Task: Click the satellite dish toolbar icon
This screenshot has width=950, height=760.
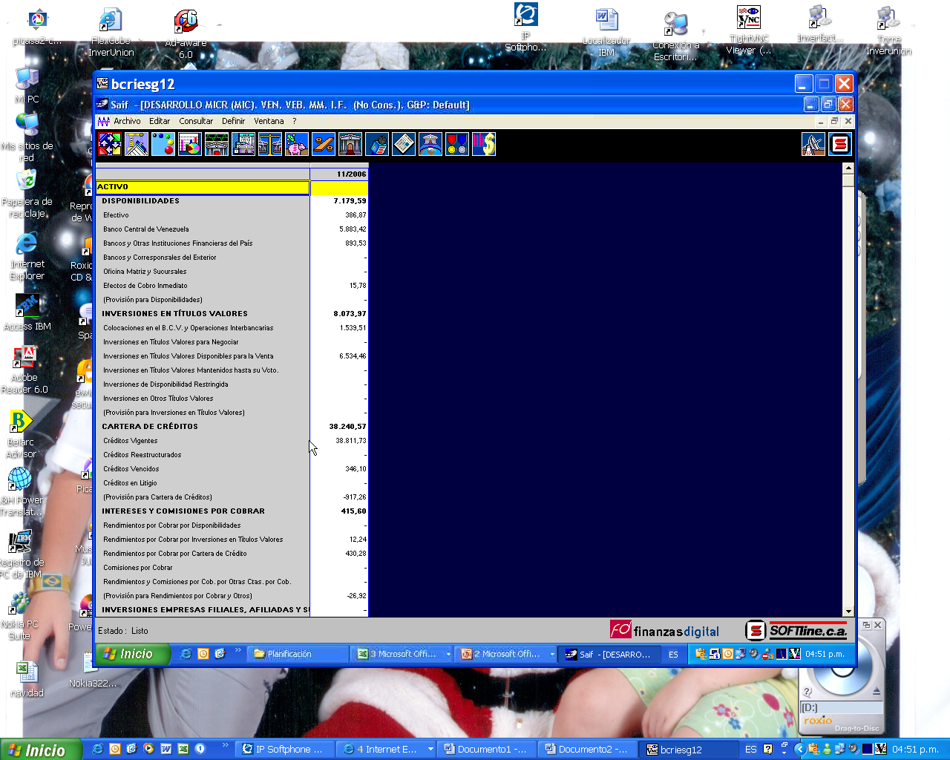Action: tap(813, 144)
